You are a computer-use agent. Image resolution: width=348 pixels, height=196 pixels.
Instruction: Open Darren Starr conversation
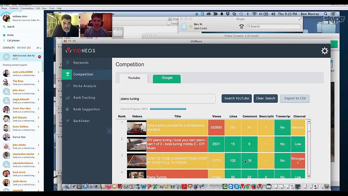coord(22,137)
